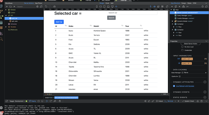Remove the query.sort parameter tag

(191, 59)
